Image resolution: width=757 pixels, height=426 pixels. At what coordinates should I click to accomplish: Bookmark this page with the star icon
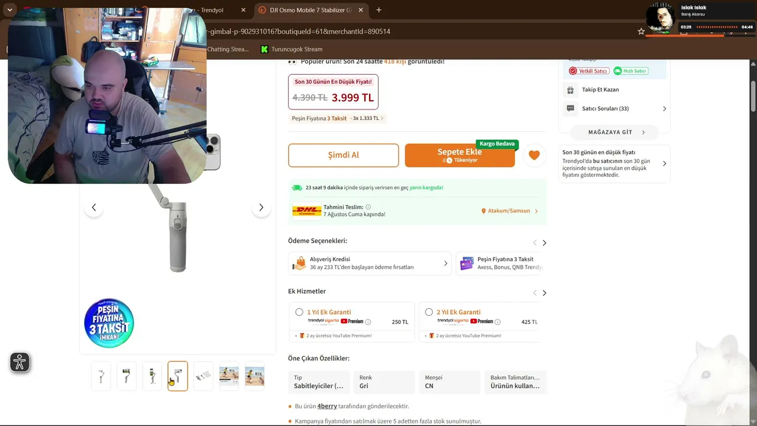click(641, 31)
